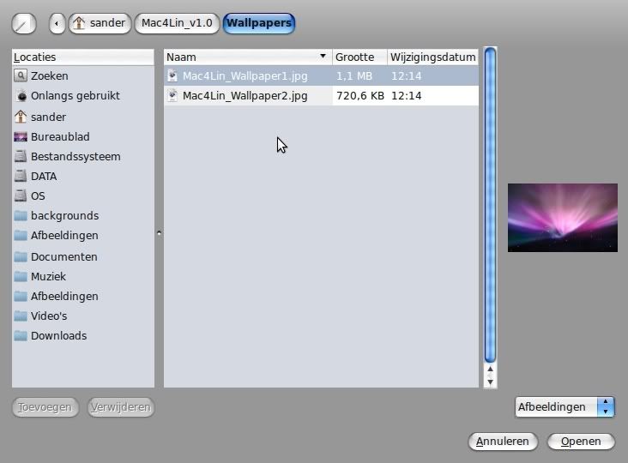Select the DATA drive
This screenshot has width=628, height=463.
tap(43, 176)
